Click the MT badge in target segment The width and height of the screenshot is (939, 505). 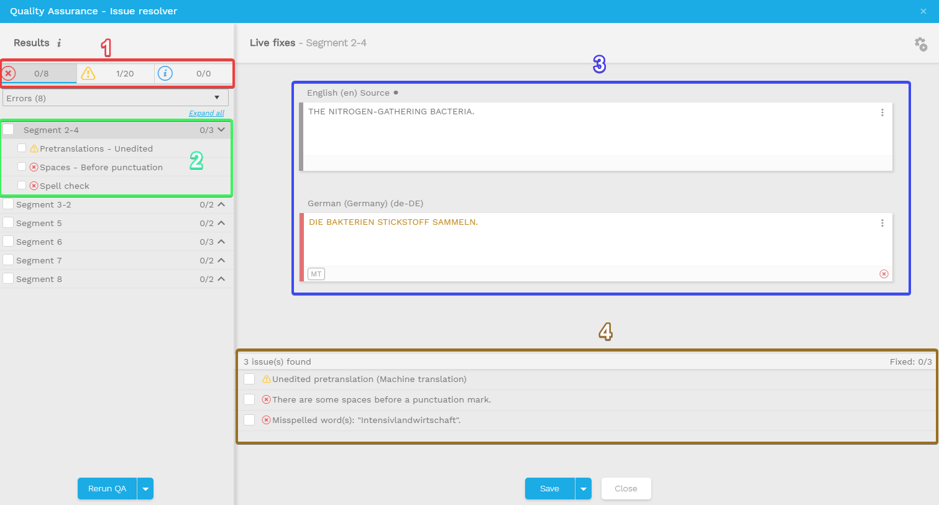(x=316, y=274)
